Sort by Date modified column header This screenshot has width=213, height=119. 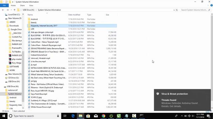[x=74, y=15]
